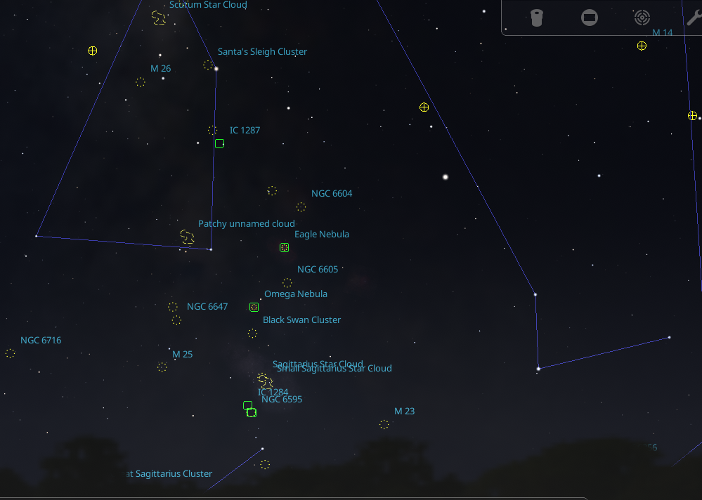702x500 pixels.
Task: Select the Santa's Sleigh Cluster dotted marker
Action: (x=208, y=65)
